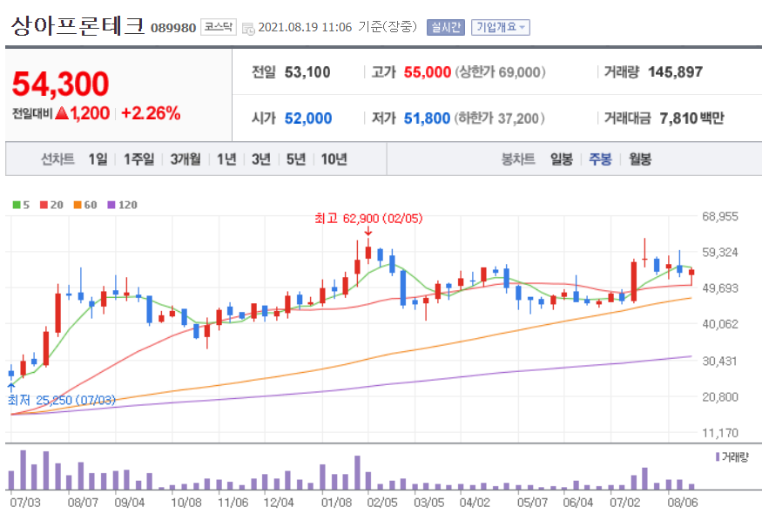Click the 10/08 date on the x-axis
The height and width of the screenshot is (514, 762).
pyautogui.click(x=186, y=503)
